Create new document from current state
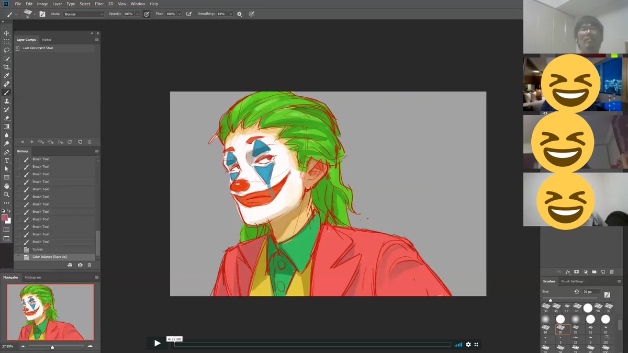Image resolution: width=628 pixels, height=353 pixels. pyautogui.click(x=70, y=265)
